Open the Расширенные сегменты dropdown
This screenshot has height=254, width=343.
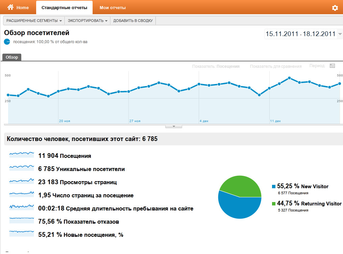pos(34,21)
